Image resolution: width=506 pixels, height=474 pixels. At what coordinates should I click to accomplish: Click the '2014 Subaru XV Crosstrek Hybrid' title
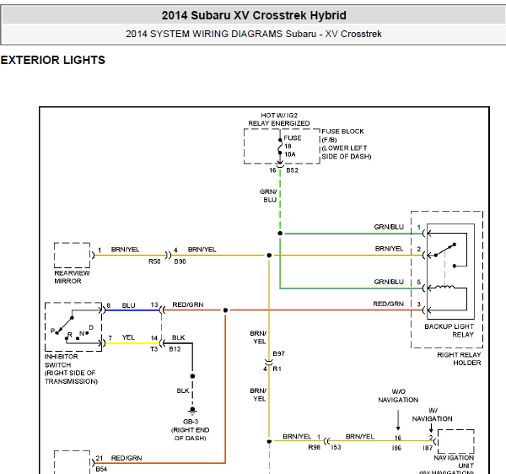click(254, 15)
